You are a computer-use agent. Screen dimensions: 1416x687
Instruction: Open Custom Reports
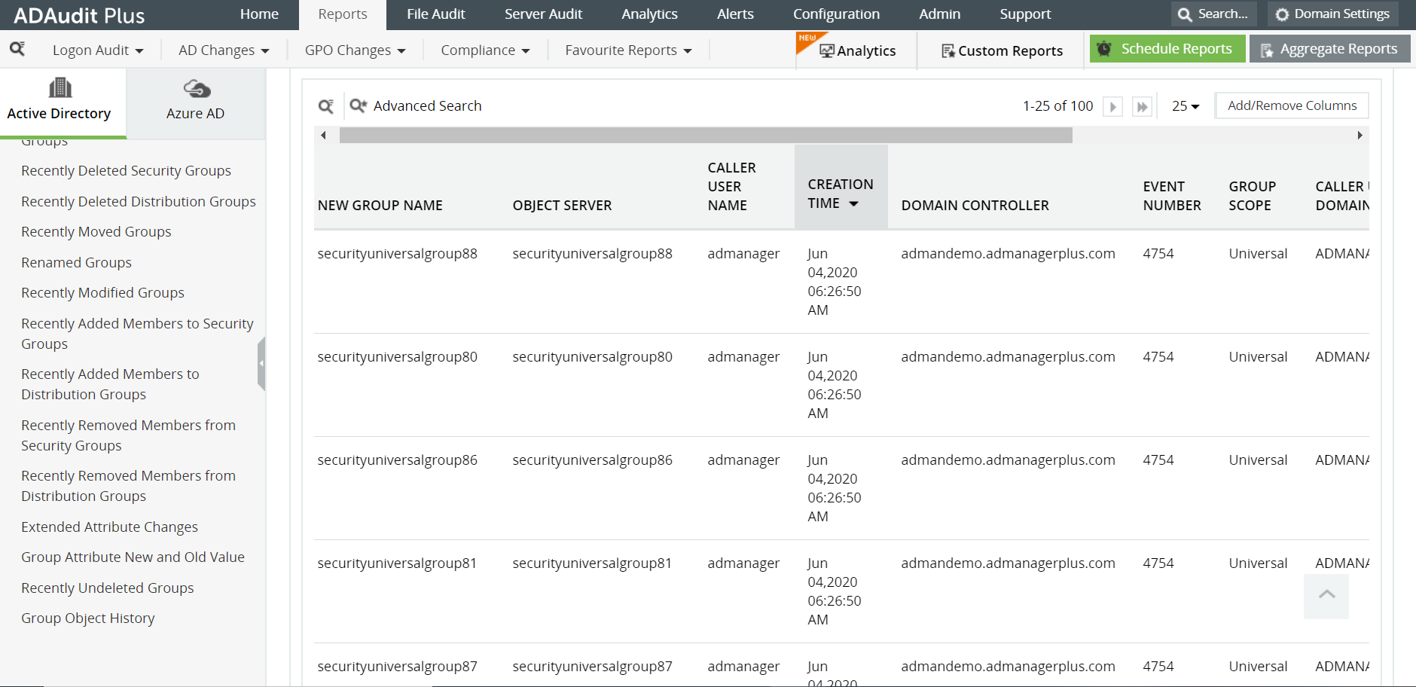click(x=1002, y=50)
